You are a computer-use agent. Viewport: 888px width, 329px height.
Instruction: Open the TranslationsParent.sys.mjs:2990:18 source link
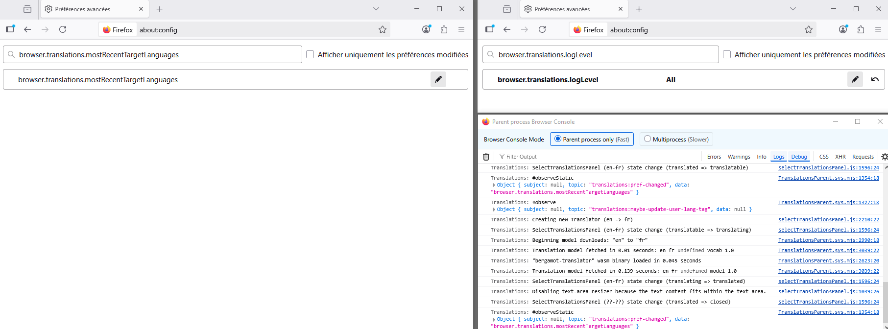pos(828,240)
